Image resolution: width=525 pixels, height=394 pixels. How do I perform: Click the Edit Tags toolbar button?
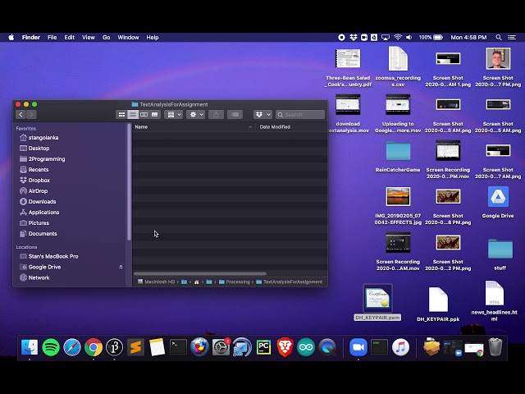click(x=235, y=115)
